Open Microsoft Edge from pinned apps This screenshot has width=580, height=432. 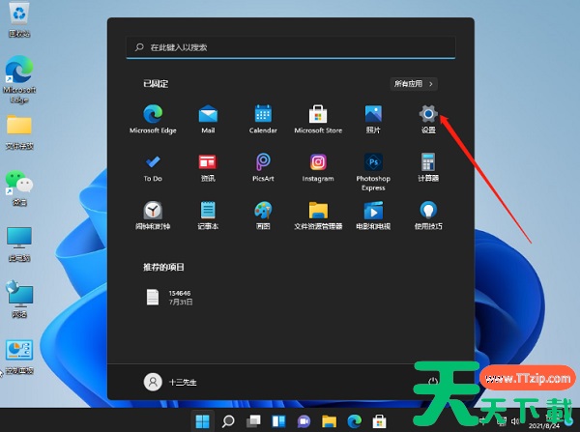click(153, 119)
